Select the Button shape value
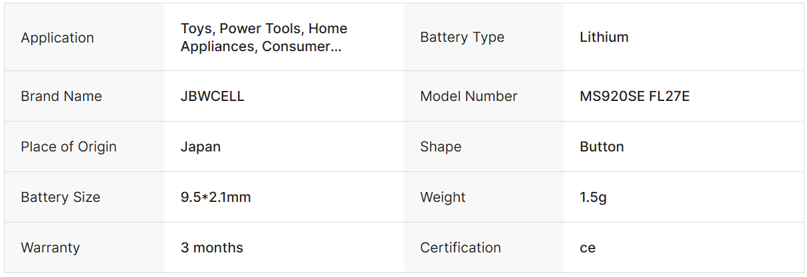The height and width of the screenshot is (277, 807). [x=602, y=147]
